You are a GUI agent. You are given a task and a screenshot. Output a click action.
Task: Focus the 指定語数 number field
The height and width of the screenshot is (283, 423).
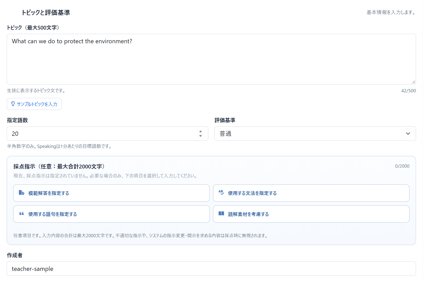point(107,134)
